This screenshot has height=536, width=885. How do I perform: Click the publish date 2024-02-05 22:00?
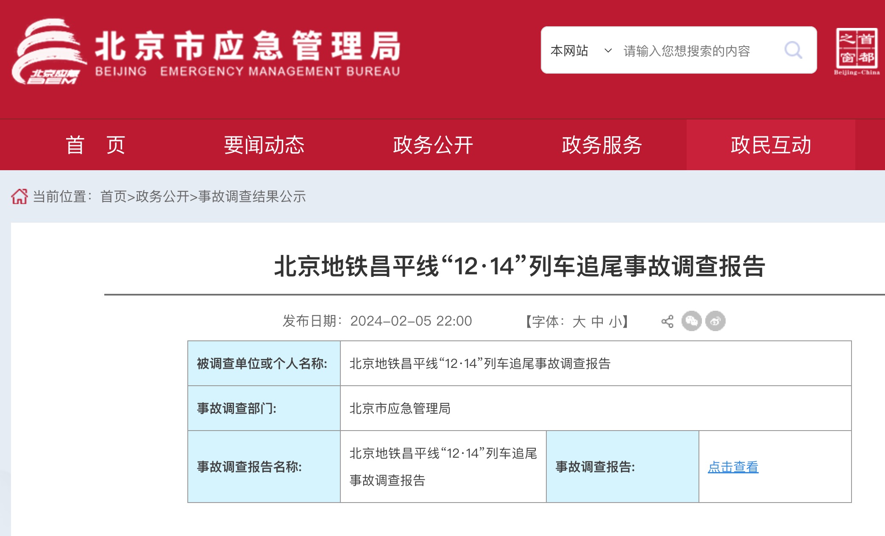coord(411,321)
